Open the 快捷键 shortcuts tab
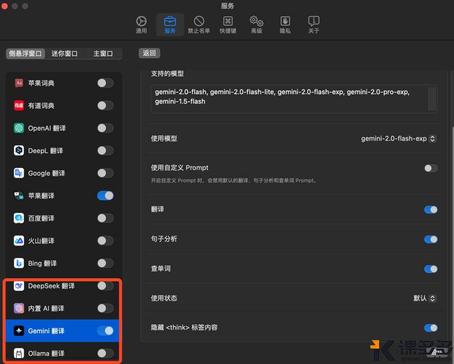Image resolution: width=454 pixels, height=364 pixels. [228, 25]
